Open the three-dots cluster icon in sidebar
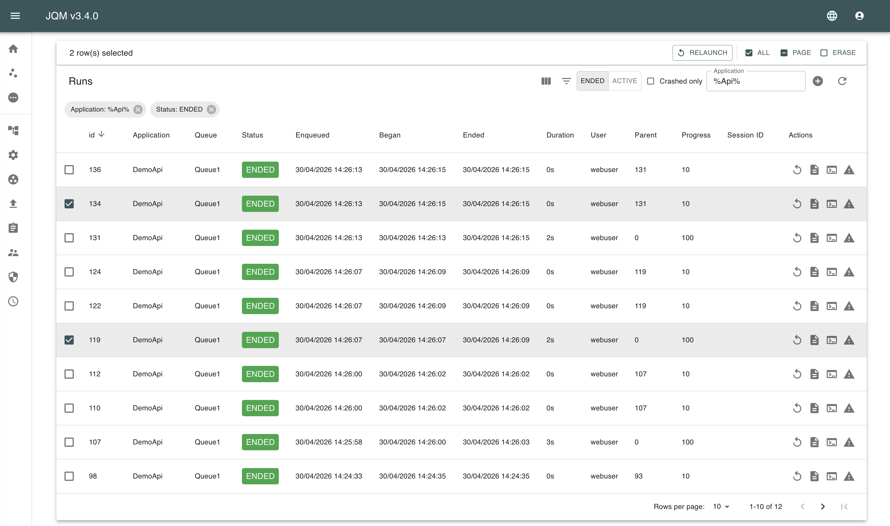 (x=13, y=73)
